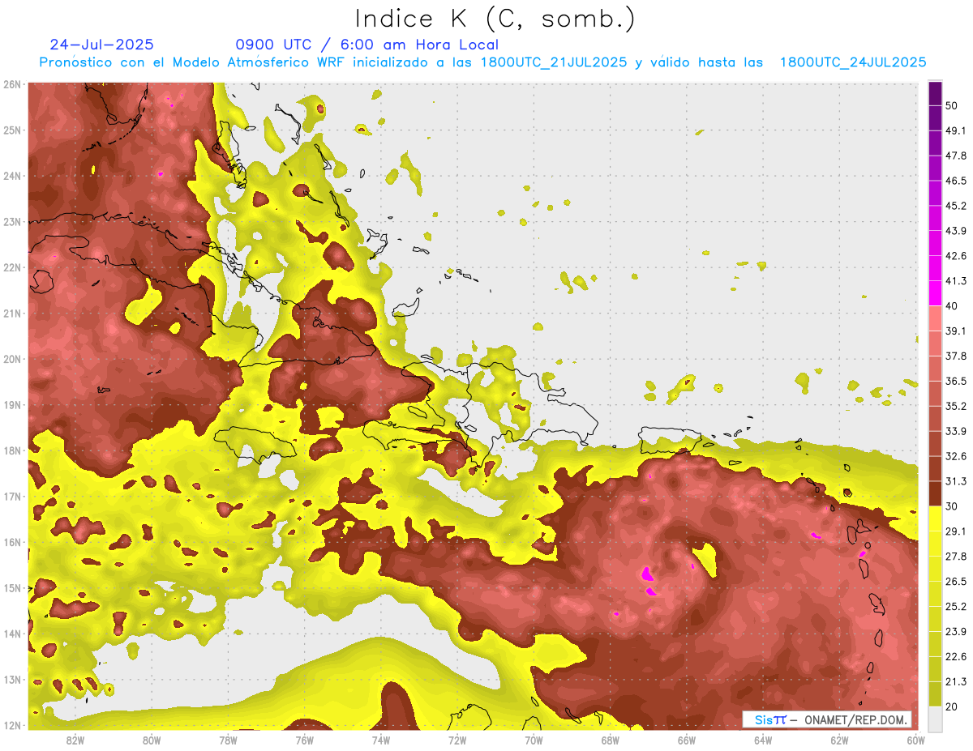The width and height of the screenshot is (973, 751).
Task: Click the '60W' longitude label
Action: pyautogui.click(x=916, y=740)
